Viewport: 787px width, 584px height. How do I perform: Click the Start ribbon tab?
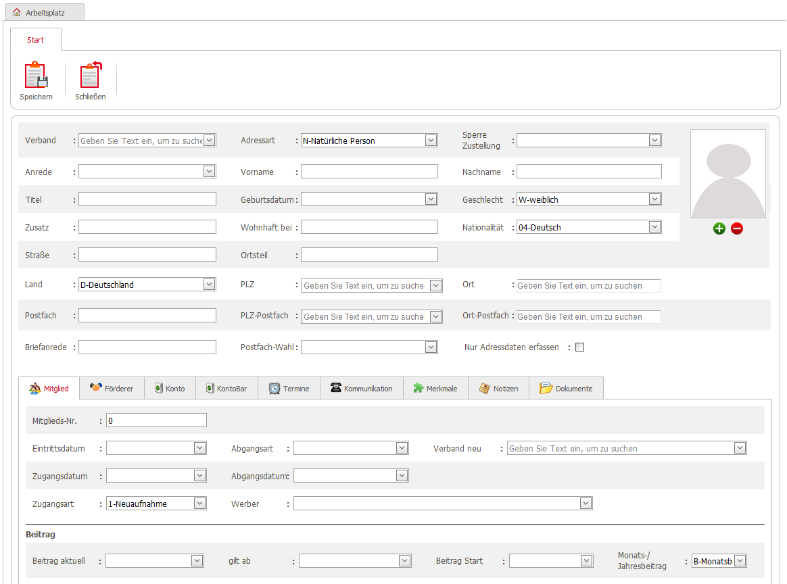click(x=35, y=40)
